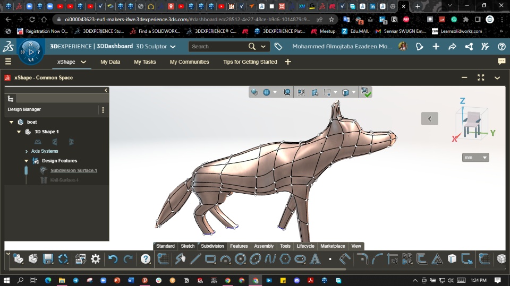Expand the xShape tab dropdown chevron
Viewport: 510px width, 286px height.
(x=83, y=62)
